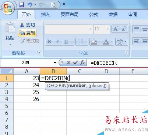The image size is (148, 135).
Task: Toggle bold formatting
Action: click(x=49, y=42)
